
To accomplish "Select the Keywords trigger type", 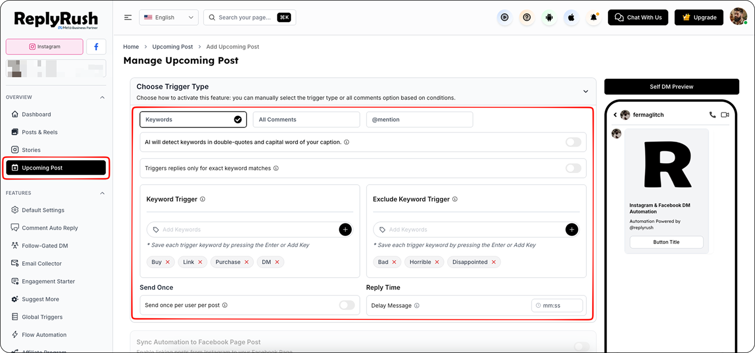I will (x=193, y=120).
